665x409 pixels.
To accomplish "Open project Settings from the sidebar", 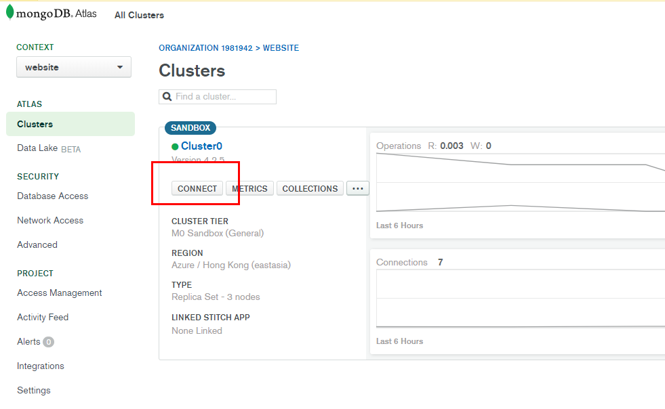I will pos(33,390).
